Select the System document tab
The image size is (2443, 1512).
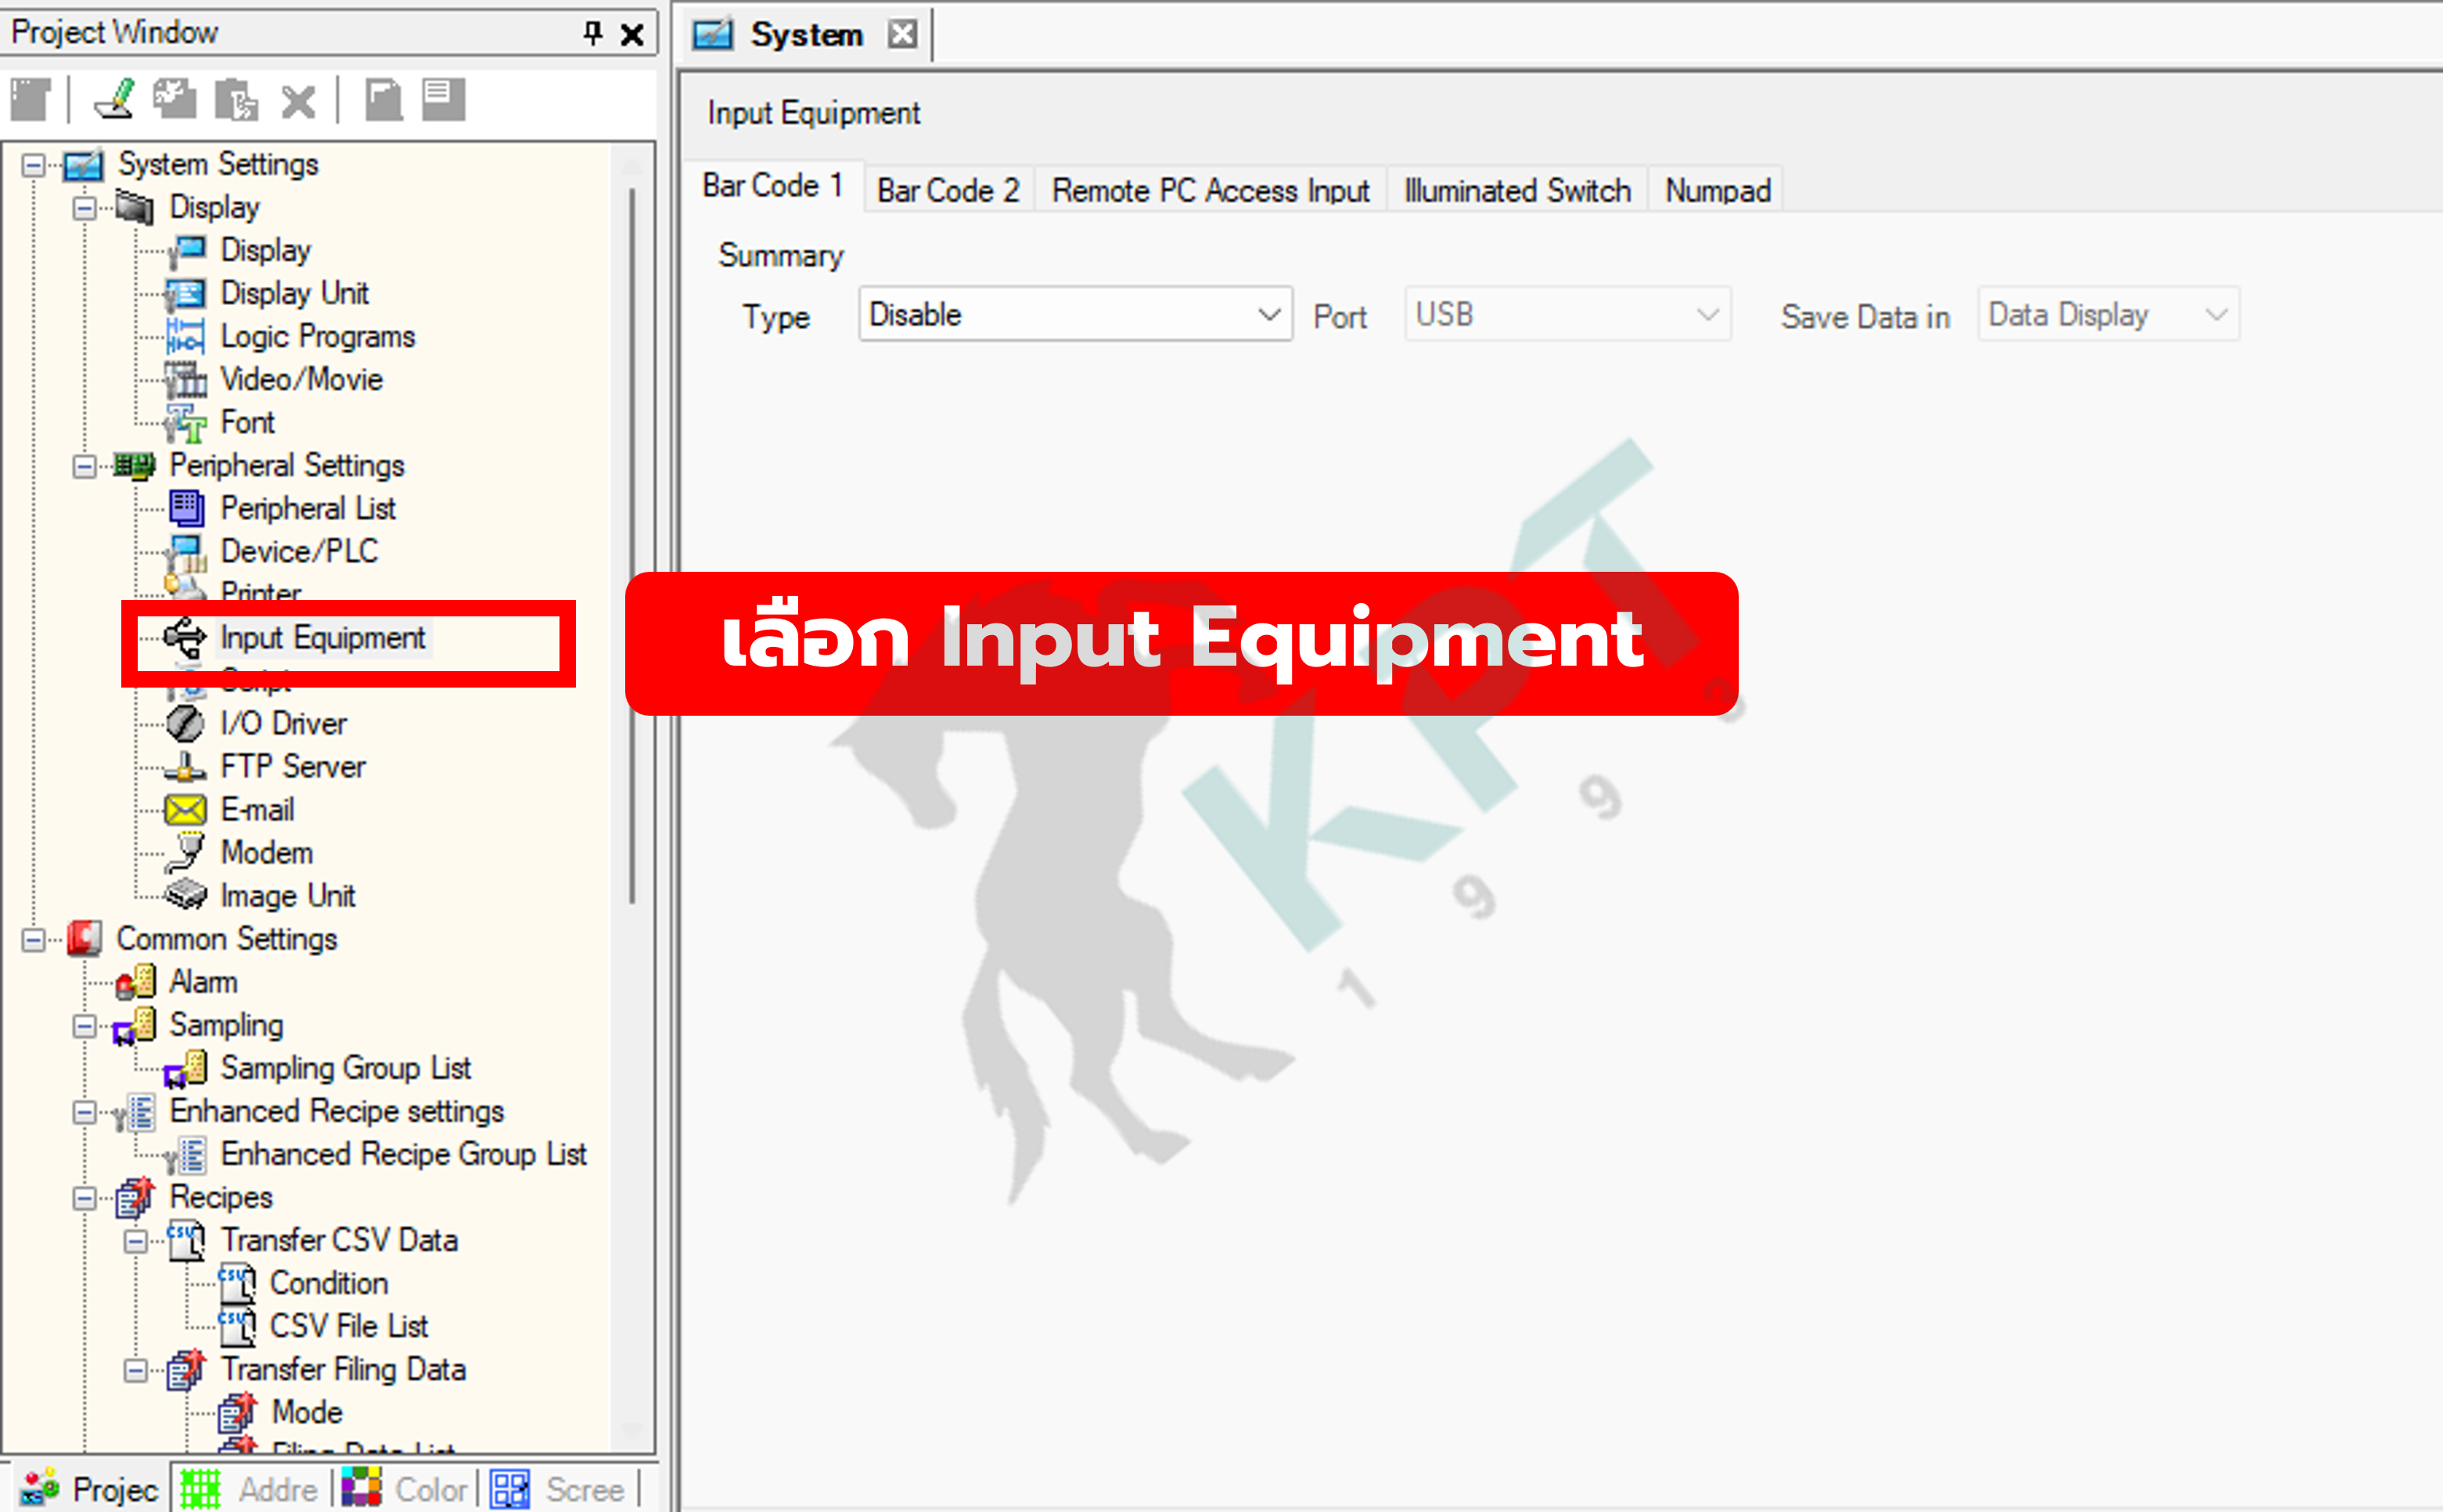pos(805,34)
